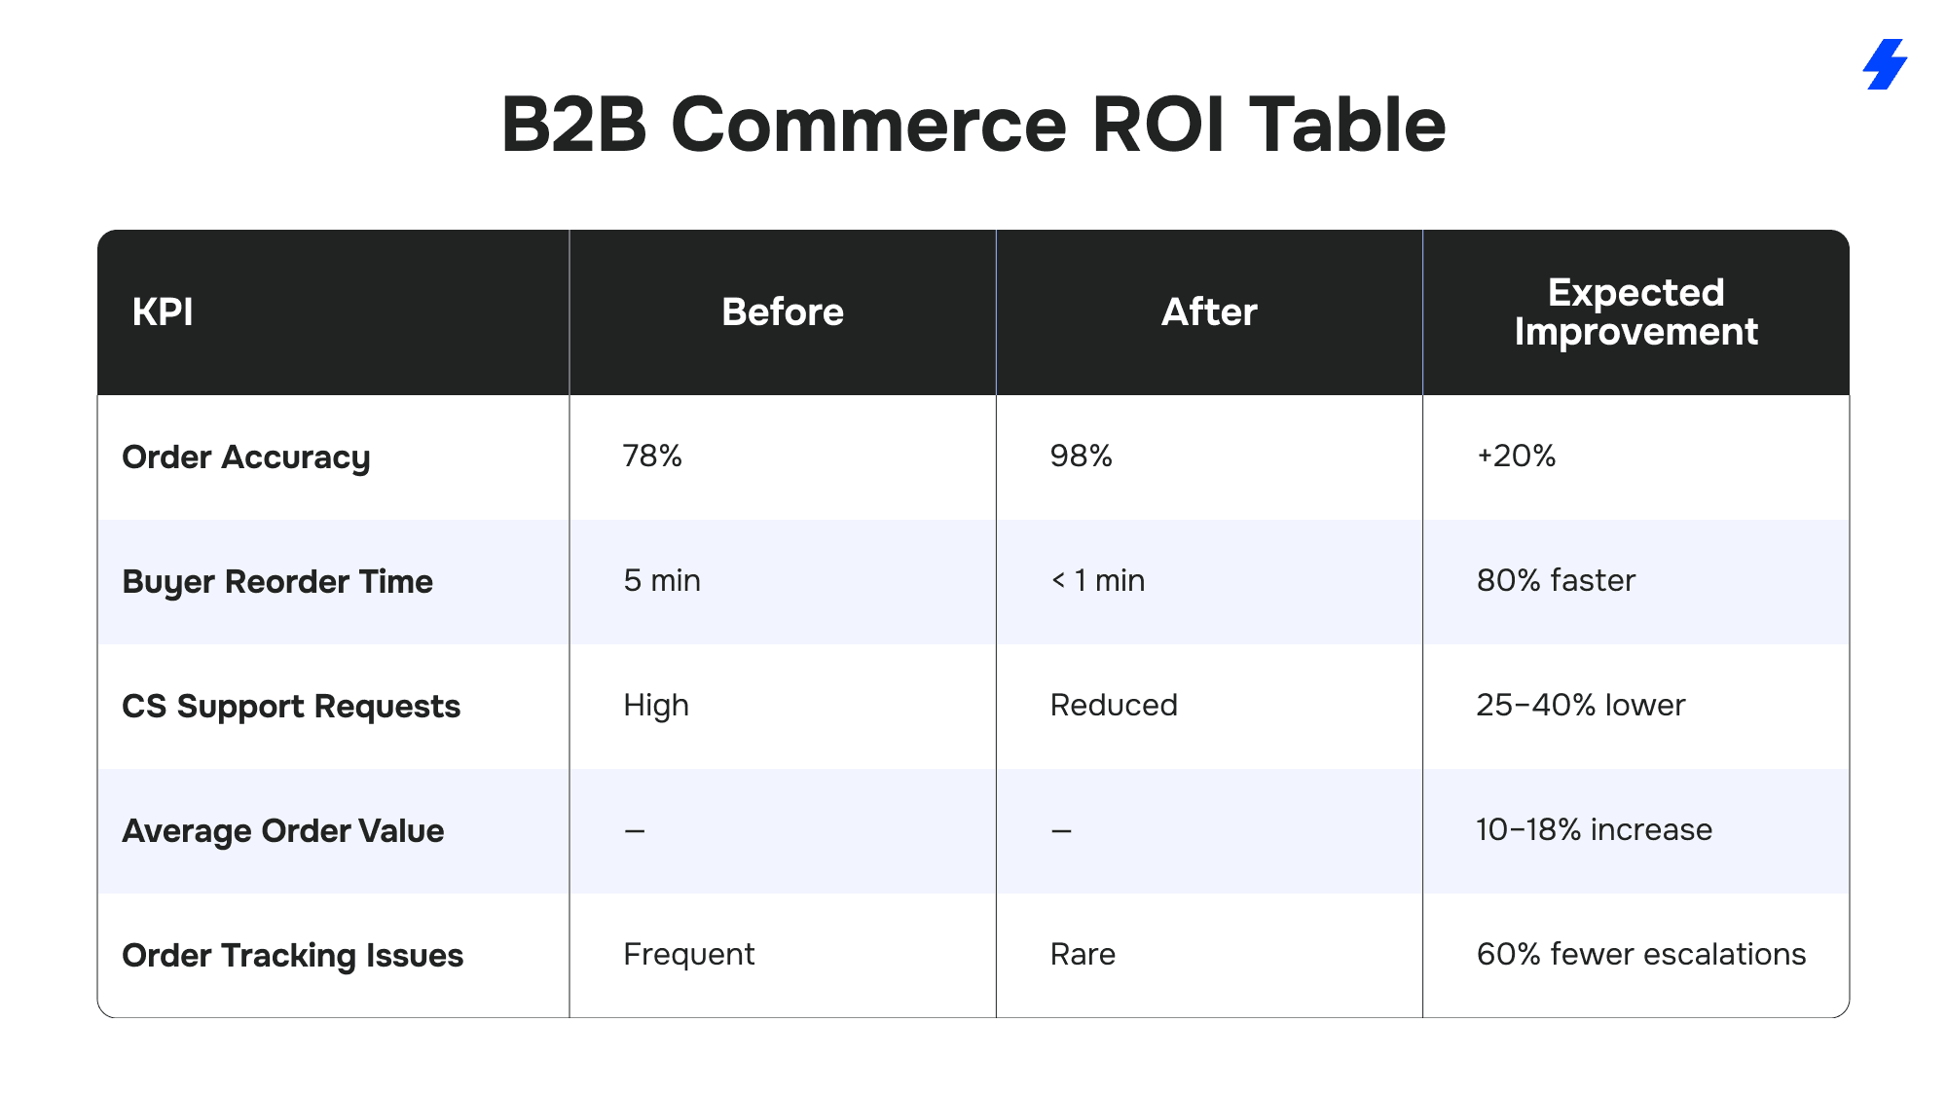Screen dimensions: 1947x1096
Task: Select the Expected Improvement column header
Action: (x=1635, y=312)
